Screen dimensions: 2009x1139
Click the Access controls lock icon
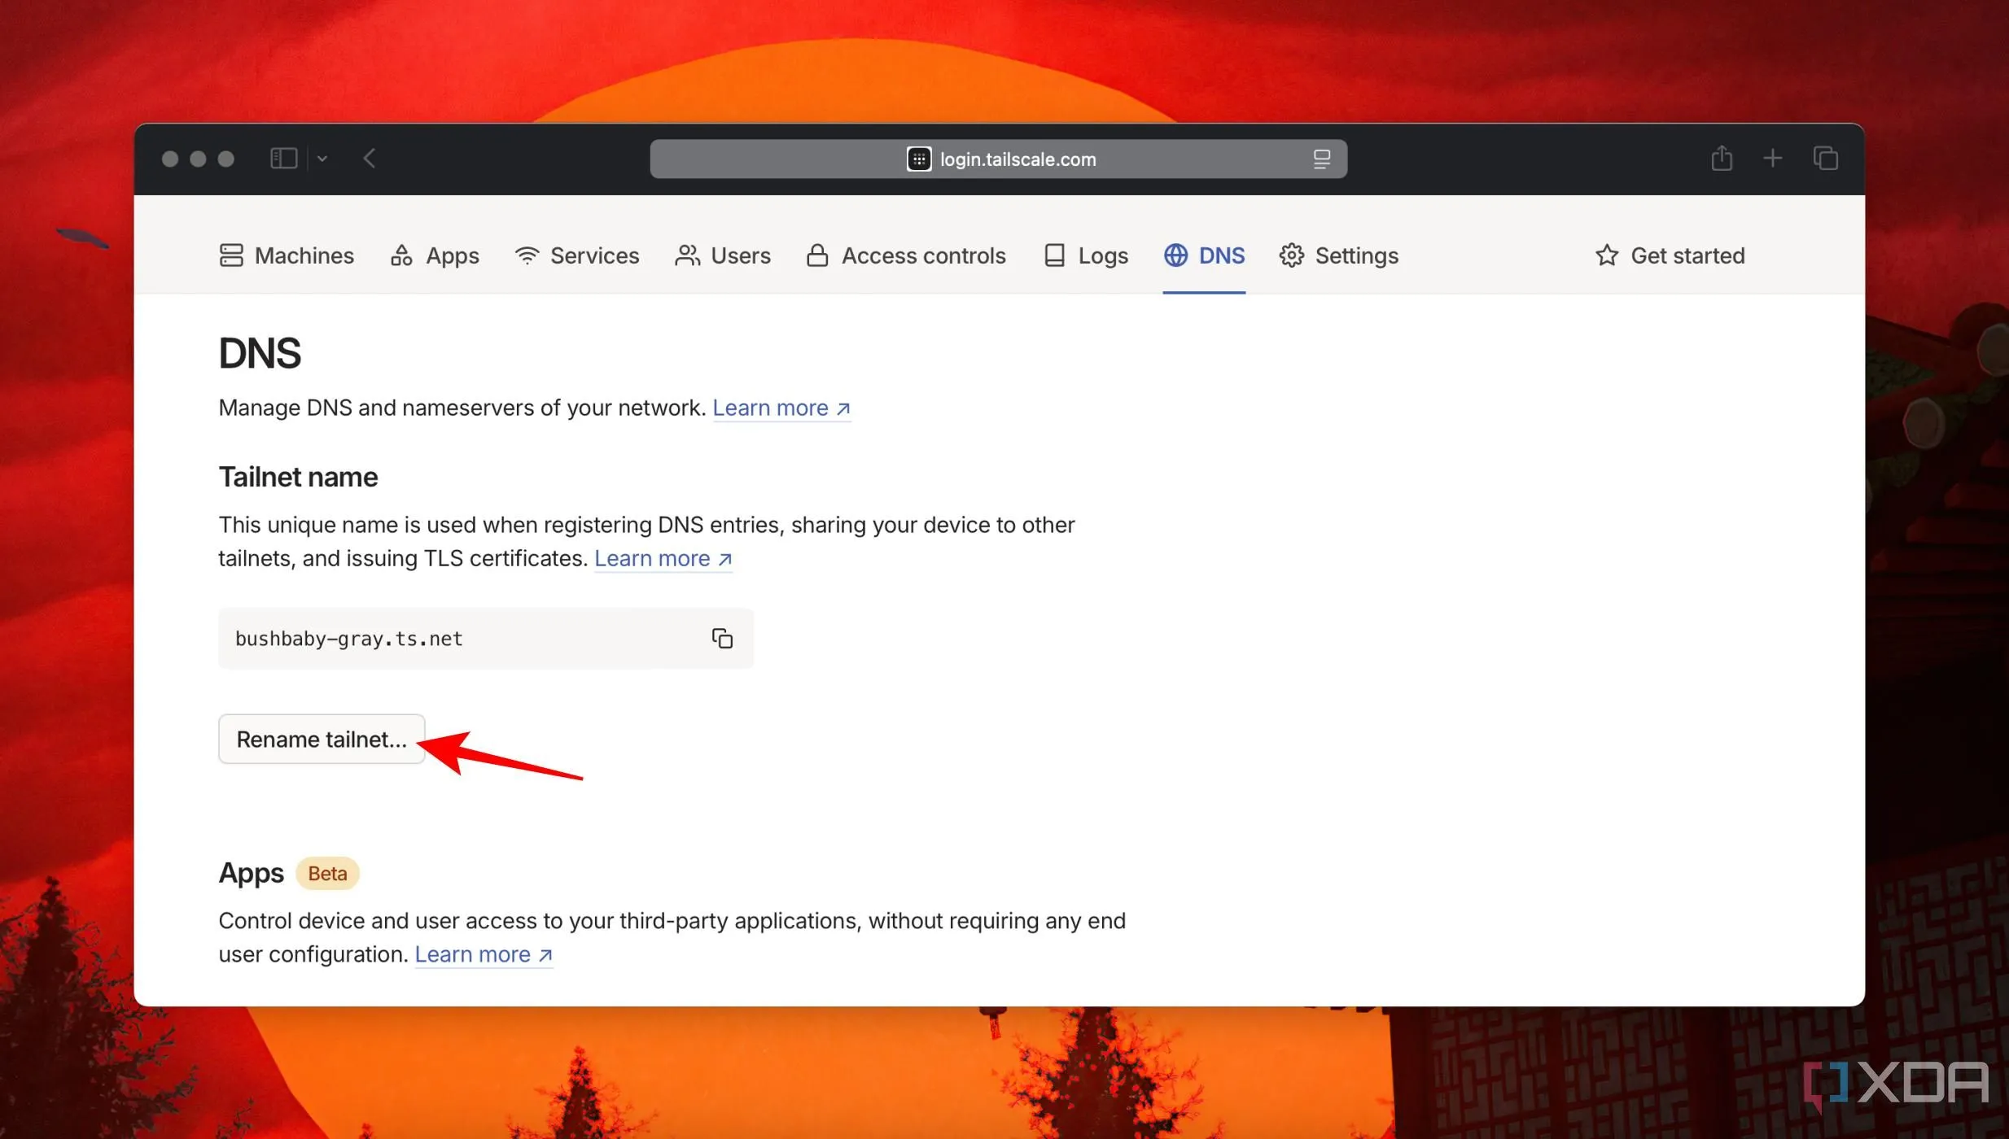point(817,255)
